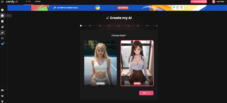Screen dimensions: 227x103
Task: Click Subscribe 75% OFF button
Action: tap(199, 2)
